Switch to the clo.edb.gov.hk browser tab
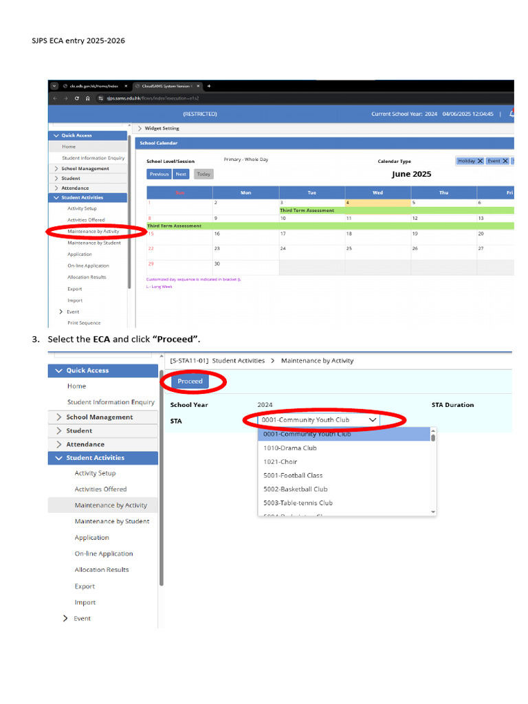 (x=94, y=86)
